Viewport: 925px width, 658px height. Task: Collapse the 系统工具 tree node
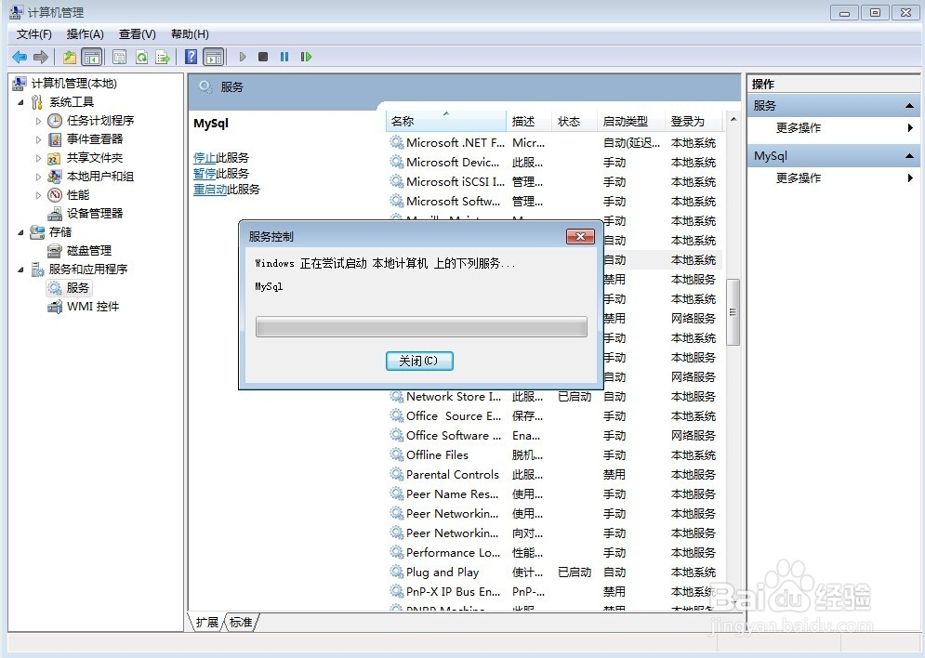20,102
